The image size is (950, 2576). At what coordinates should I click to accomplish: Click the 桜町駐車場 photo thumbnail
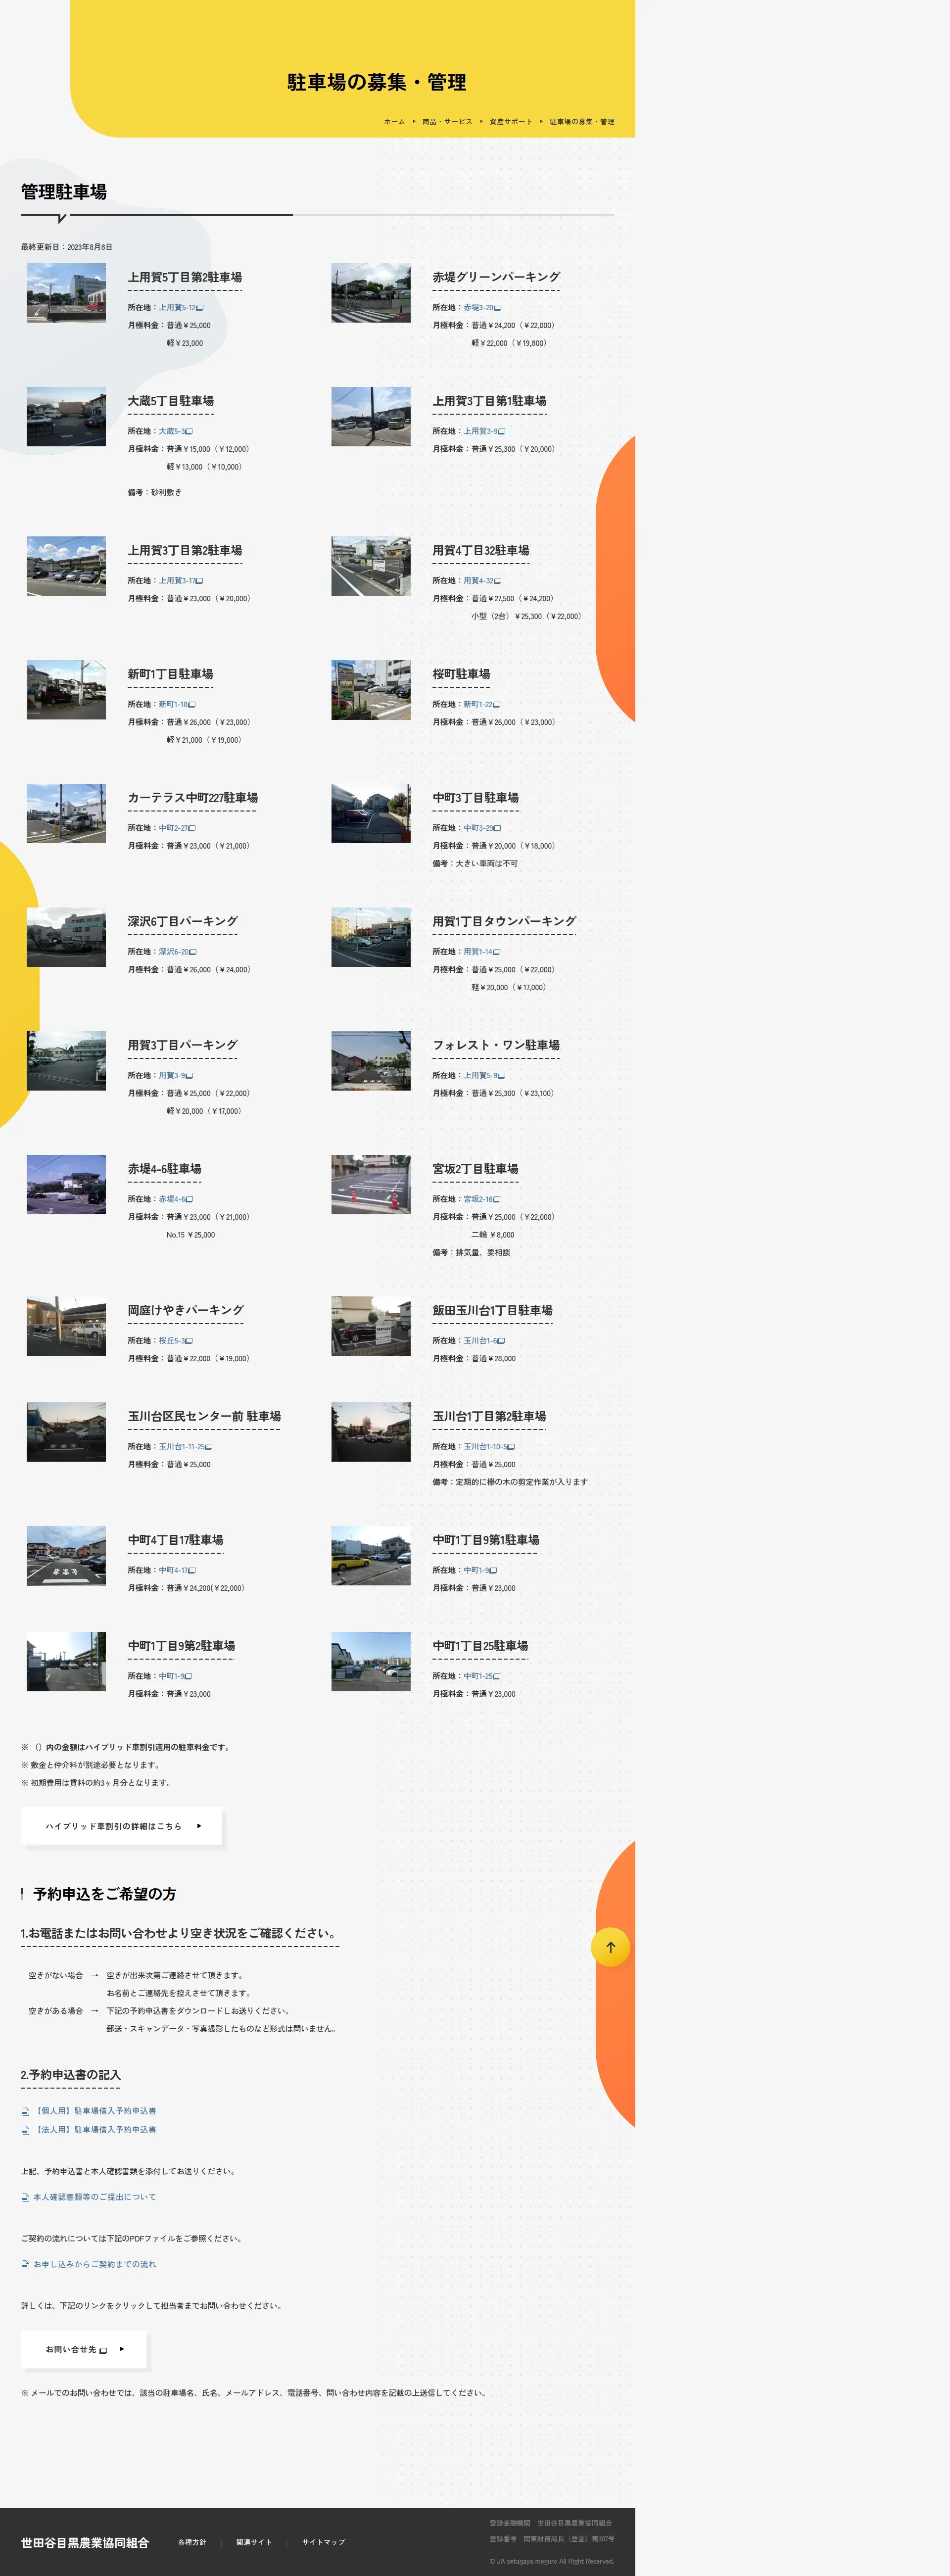pyautogui.click(x=371, y=690)
